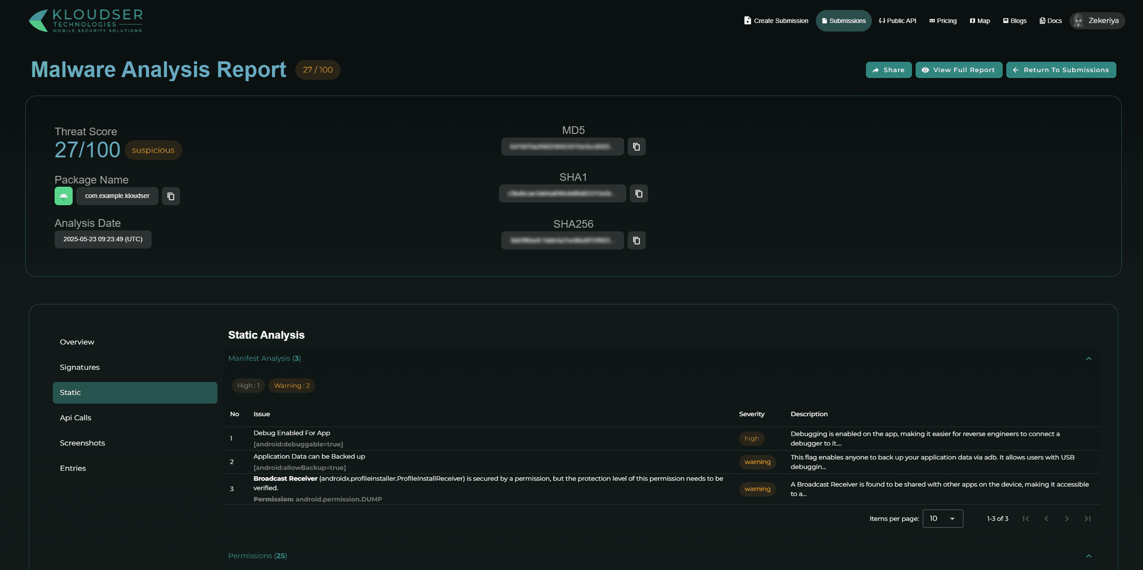
Task: Open the Api Calls section
Action: (135, 418)
